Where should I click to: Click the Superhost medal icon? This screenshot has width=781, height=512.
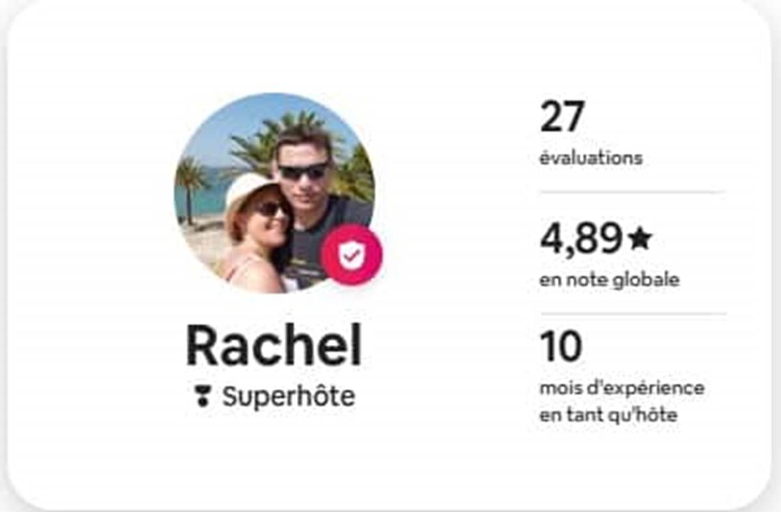click(202, 396)
